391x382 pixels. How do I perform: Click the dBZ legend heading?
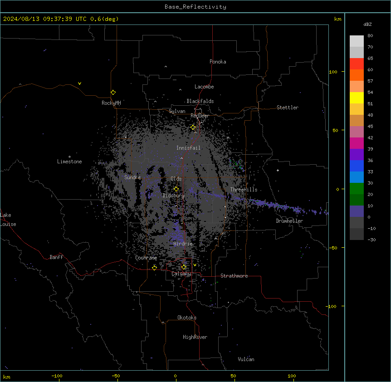[x=367, y=24]
